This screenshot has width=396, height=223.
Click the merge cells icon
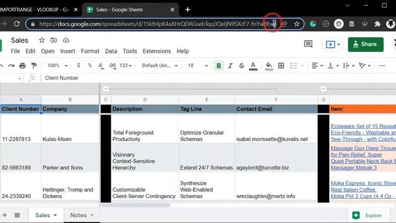pos(293,66)
